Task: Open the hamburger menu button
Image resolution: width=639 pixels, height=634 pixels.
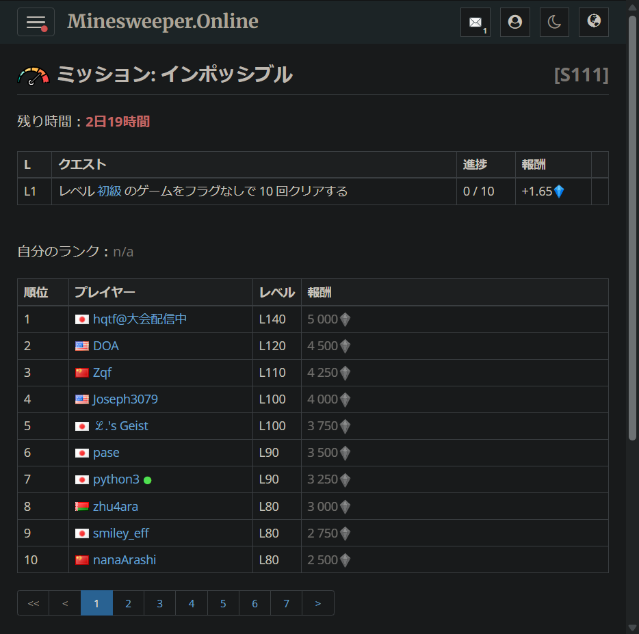Action: (36, 22)
